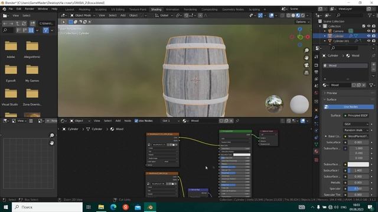Viewport: 378px width, 212px height.
Task: Click the WoodPlanks Base Color texture field
Action: [x=356, y=136]
